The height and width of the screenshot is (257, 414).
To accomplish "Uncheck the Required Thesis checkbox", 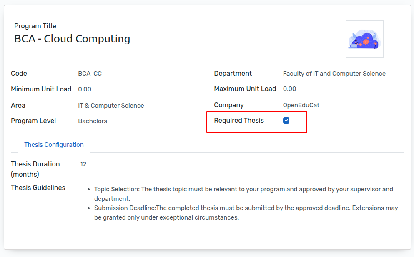I will coord(286,120).
